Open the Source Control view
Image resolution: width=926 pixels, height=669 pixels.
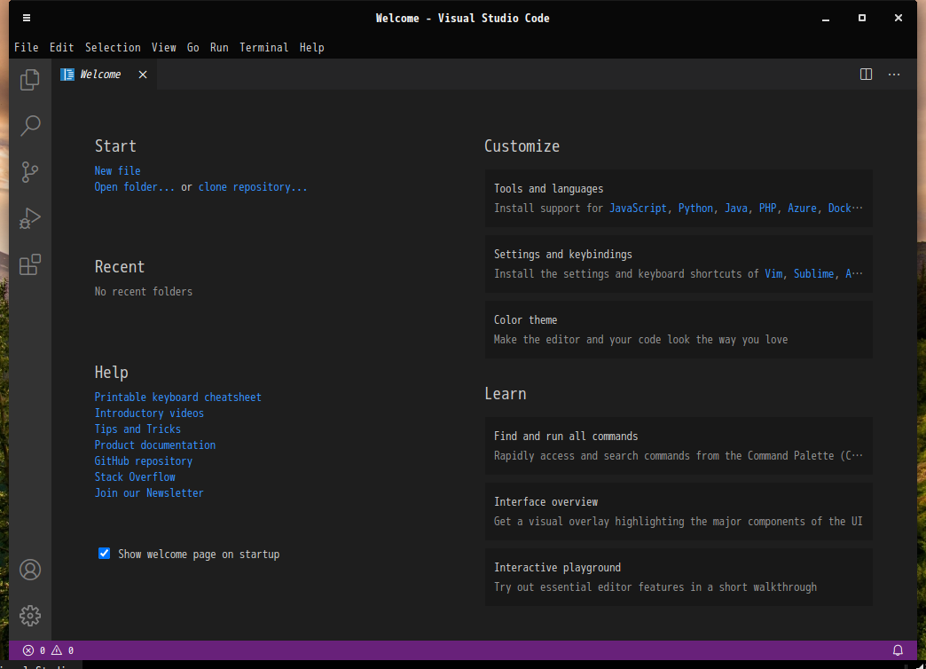tap(29, 172)
